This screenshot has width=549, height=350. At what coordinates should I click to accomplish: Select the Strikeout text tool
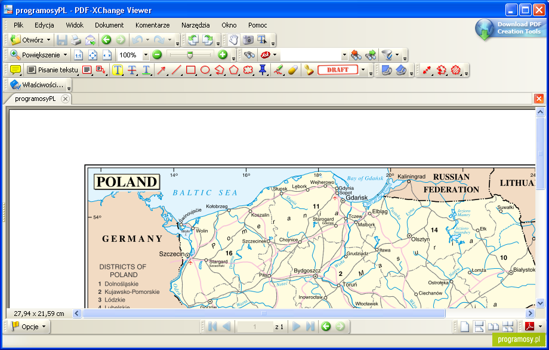pos(132,70)
